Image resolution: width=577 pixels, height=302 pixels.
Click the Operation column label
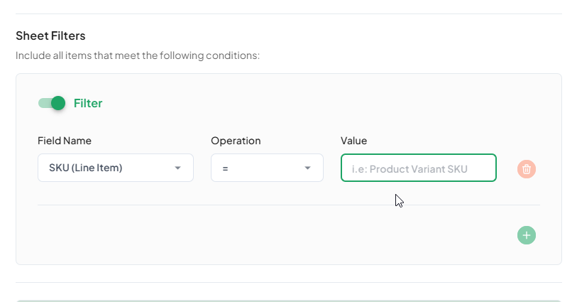pyautogui.click(x=236, y=141)
